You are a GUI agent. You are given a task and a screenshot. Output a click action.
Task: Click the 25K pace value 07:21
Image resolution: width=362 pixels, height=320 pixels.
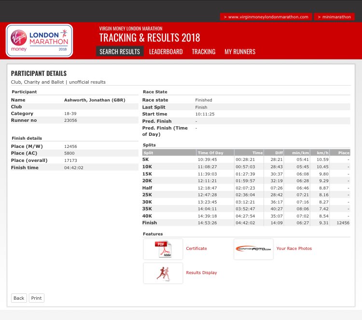(303, 195)
